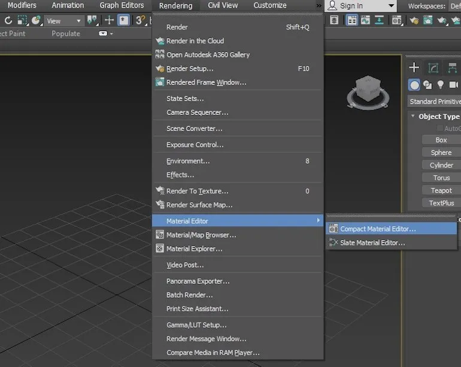Image resolution: width=461 pixels, height=367 pixels.
Task: Click the Sphere primitive button
Action: [x=441, y=153]
